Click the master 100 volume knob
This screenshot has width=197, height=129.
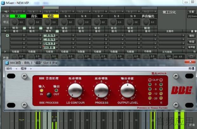click(x=162, y=57)
